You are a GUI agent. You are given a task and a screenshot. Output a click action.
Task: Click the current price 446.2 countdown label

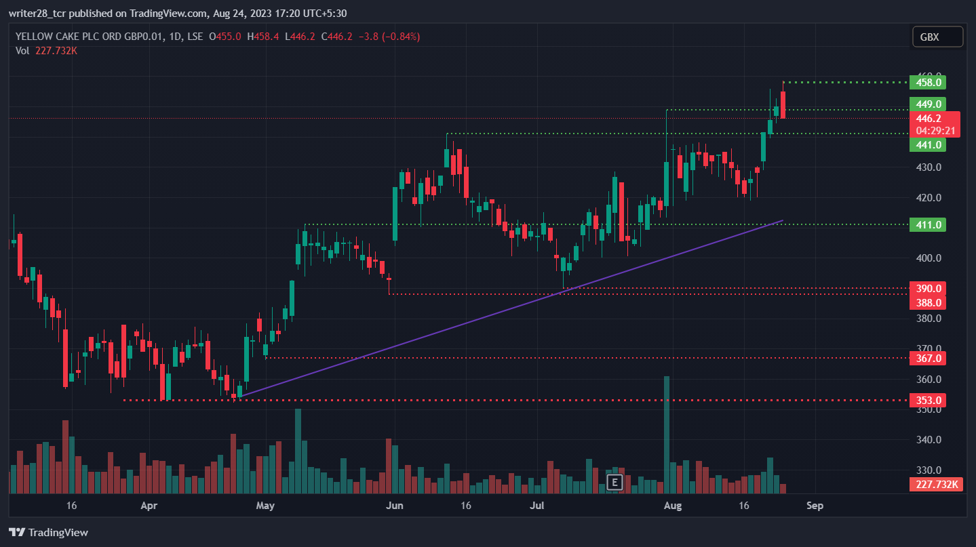(935, 124)
